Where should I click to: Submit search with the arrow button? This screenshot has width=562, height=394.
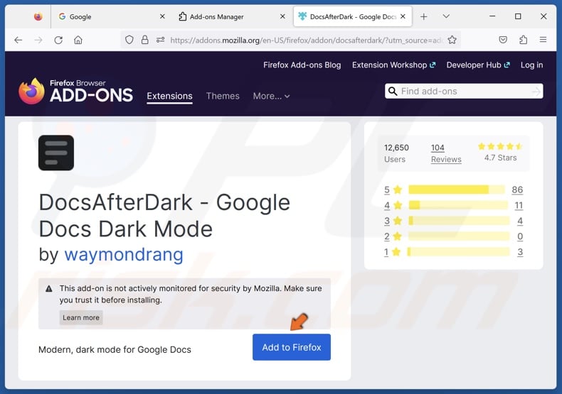point(536,92)
